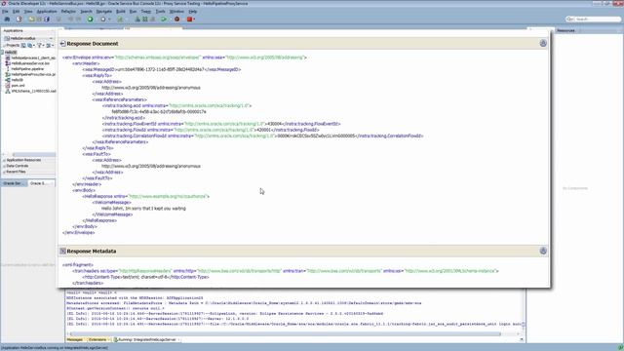624x351 pixels.
Task: Click the green Run arrow in toolbar
Action: 164,19
